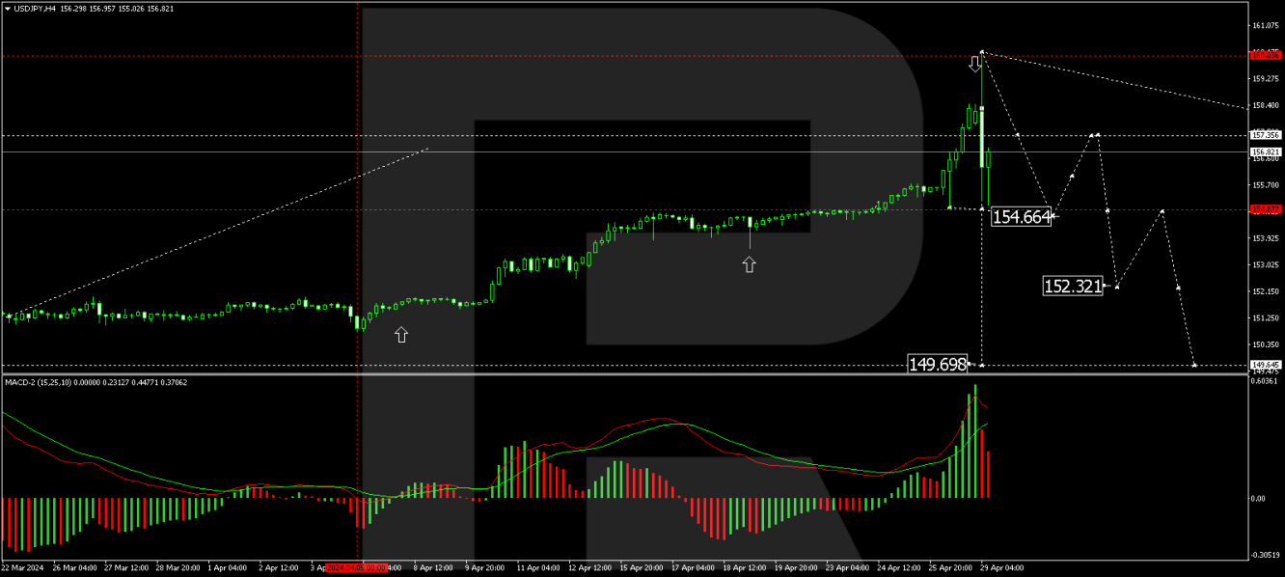This screenshot has height=577, width=1285.
Task: Select the 157.356 level tag on price axis
Action: click(1265, 135)
